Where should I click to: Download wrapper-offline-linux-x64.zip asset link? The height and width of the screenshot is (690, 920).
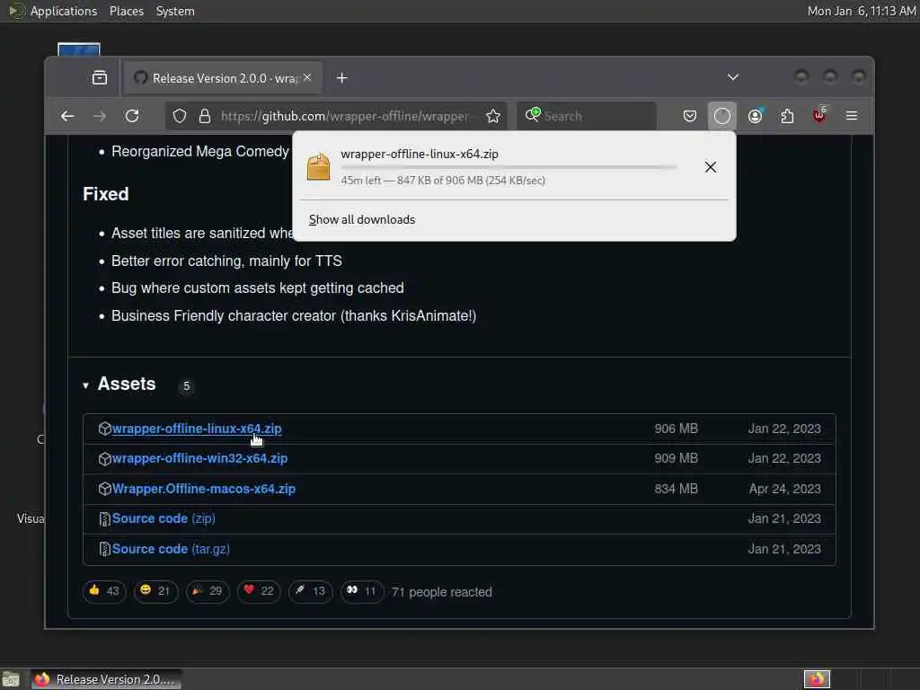(x=197, y=429)
